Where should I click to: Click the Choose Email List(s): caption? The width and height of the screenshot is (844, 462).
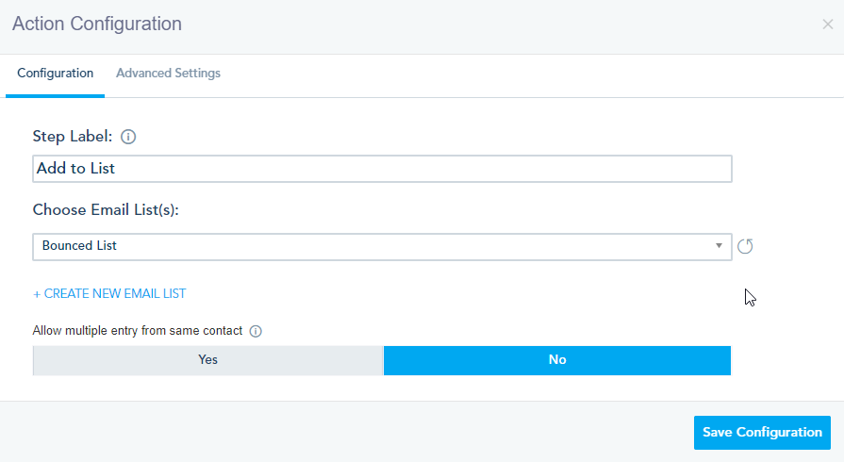106,209
